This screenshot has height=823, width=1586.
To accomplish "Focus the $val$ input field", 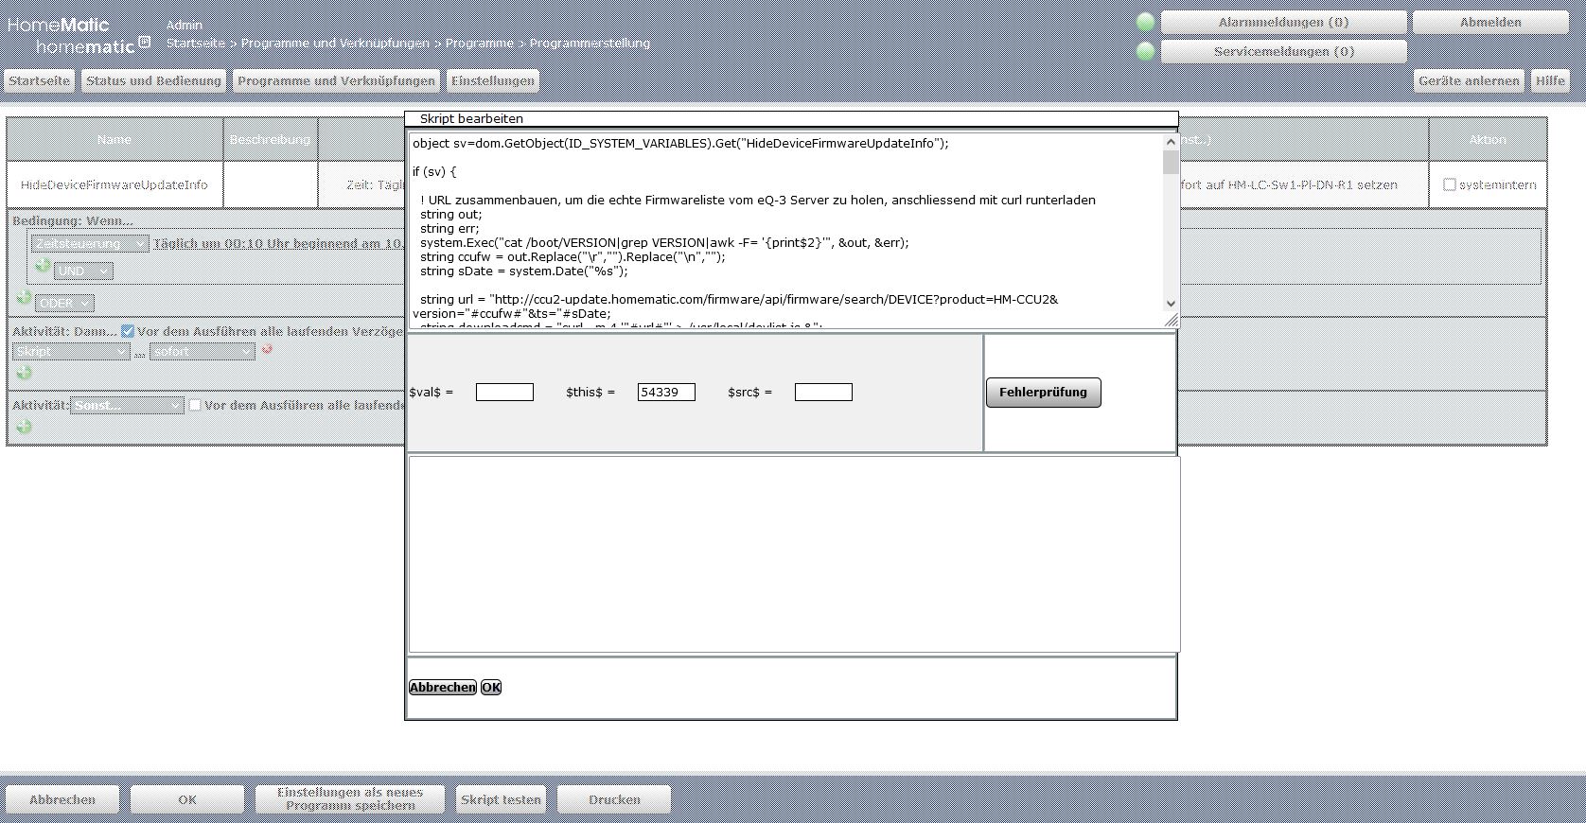I will [x=504, y=392].
